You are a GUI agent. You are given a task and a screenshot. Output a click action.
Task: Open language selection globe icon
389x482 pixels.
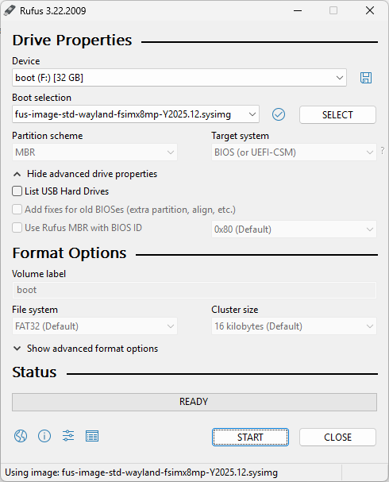click(21, 436)
